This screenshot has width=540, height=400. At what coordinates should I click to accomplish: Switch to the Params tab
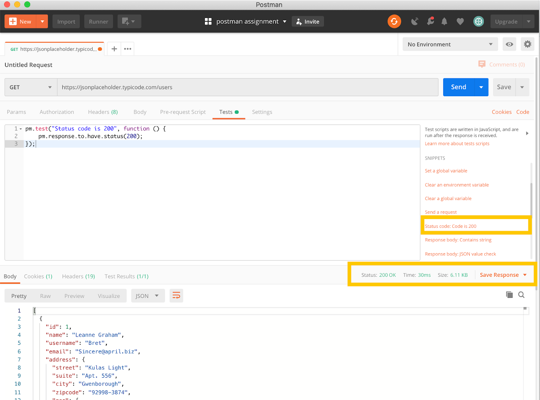17,112
